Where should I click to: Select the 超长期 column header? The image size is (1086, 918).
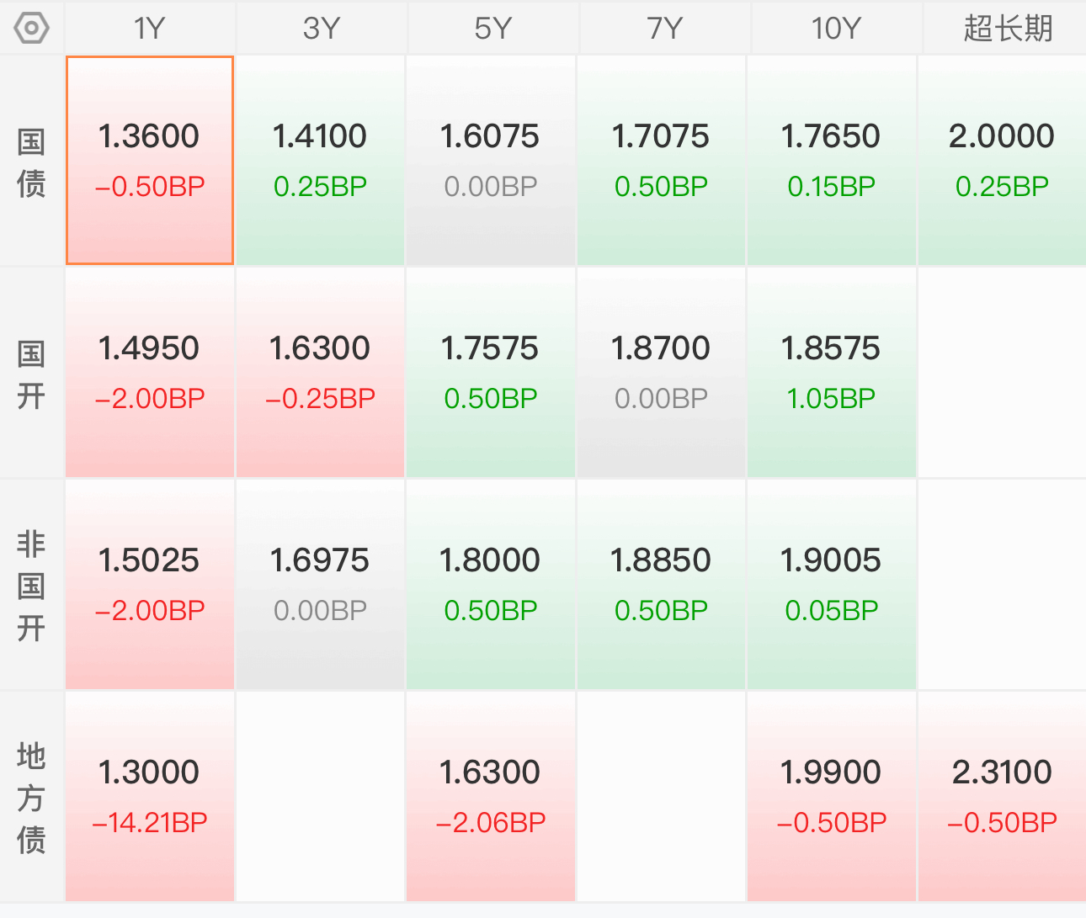[1007, 28]
